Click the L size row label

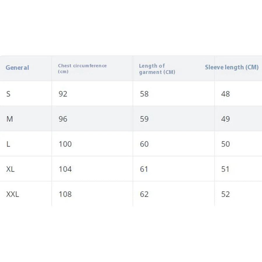pyautogui.click(x=8, y=144)
